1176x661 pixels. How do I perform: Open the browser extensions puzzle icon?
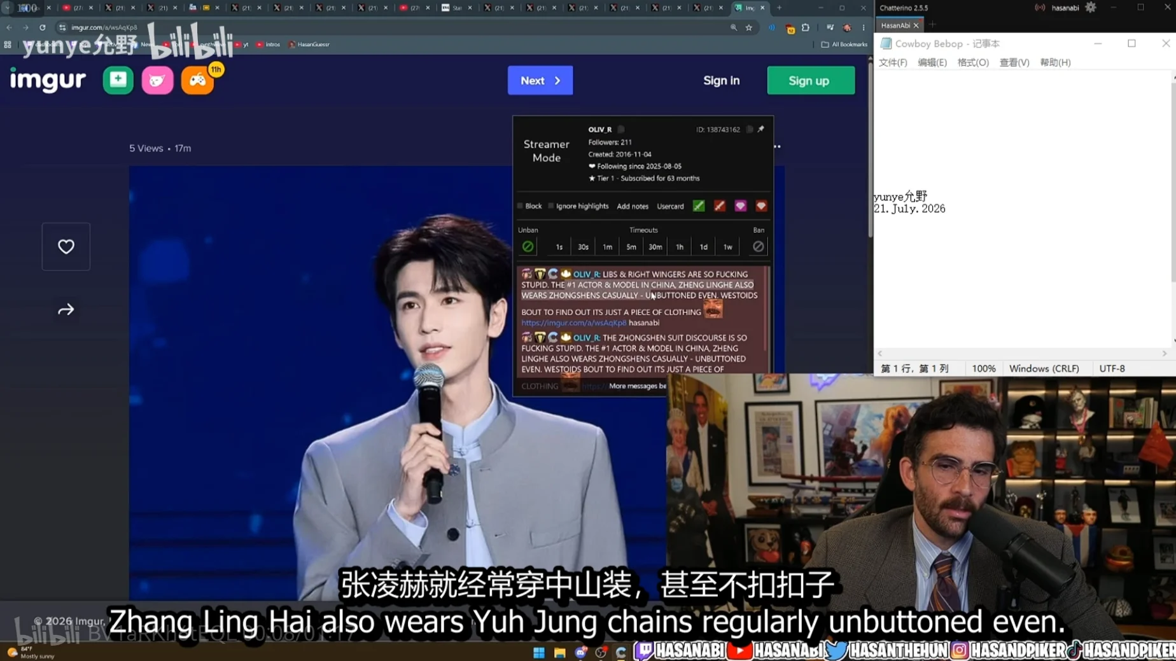click(x=806, y=27)
